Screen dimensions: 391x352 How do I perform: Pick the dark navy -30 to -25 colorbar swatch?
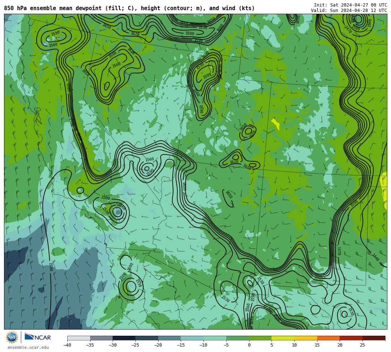coord(124,338)
